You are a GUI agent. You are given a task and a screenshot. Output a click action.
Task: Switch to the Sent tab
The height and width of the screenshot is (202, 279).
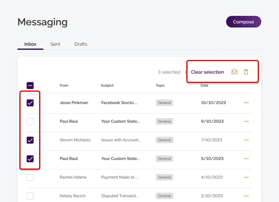pyautogui.click(x=55, y=44)
